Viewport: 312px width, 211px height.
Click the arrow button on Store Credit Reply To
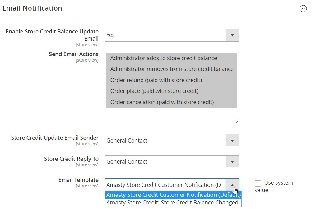click(x=232, y=162)
